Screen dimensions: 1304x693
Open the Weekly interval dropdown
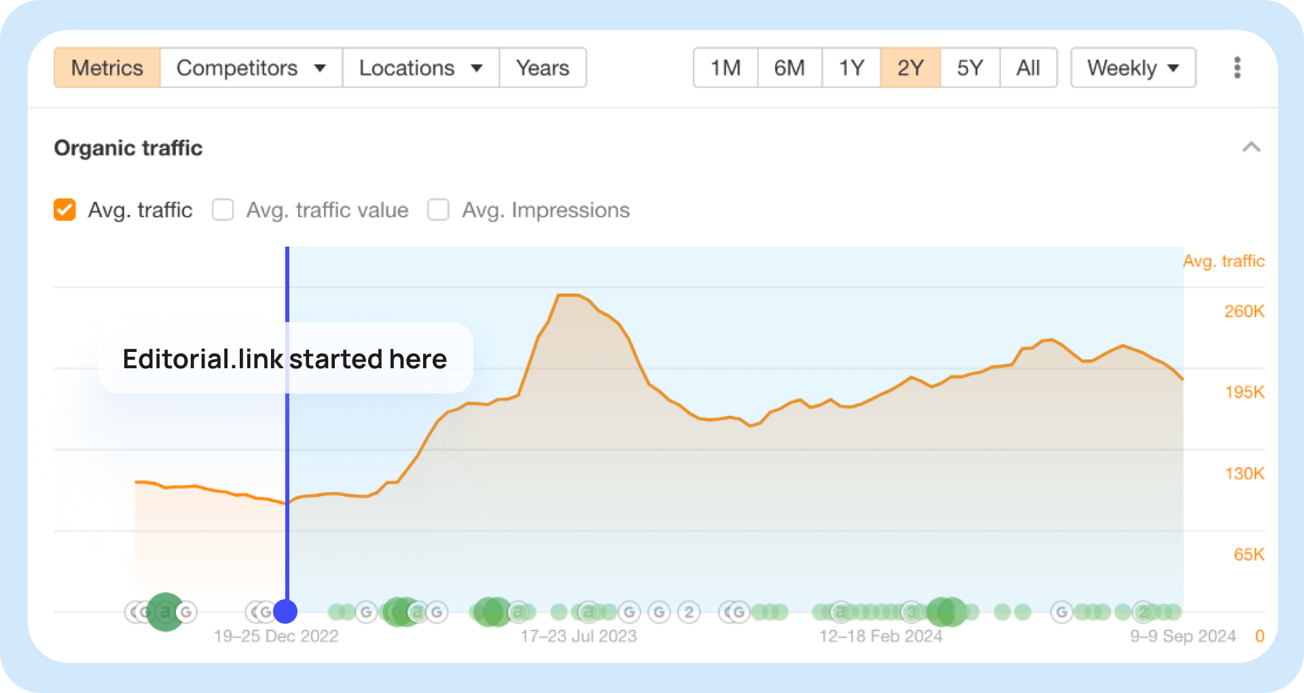[x=1133, y=68]
